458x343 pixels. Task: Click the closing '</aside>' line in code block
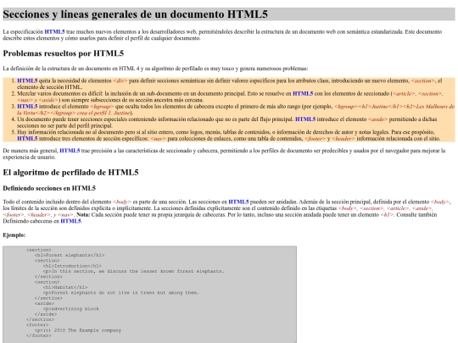46,314
